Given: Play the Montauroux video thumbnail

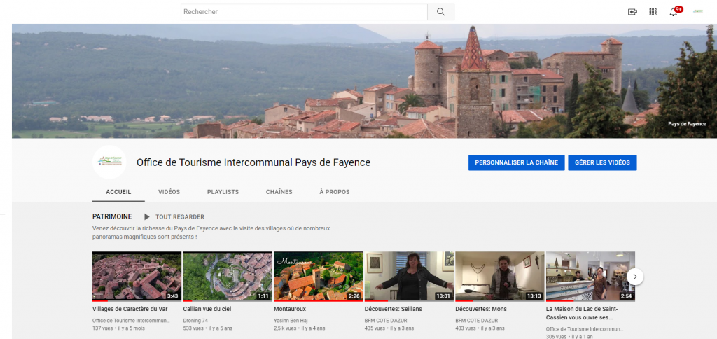Looking at the screenshot, I should [318, 276].
